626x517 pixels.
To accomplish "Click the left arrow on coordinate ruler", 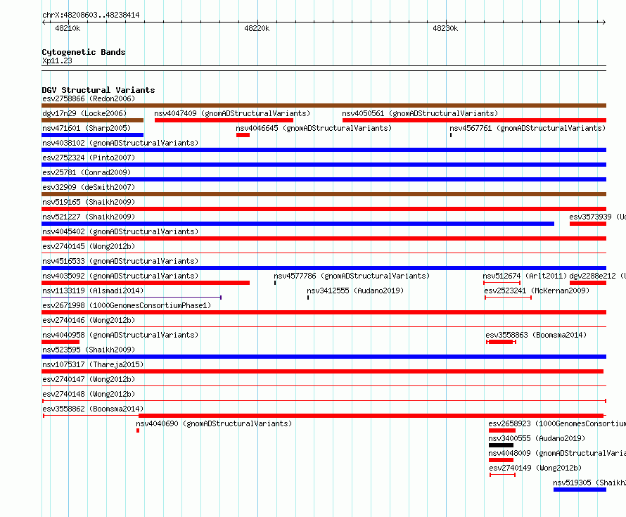I will click(44, 22).
